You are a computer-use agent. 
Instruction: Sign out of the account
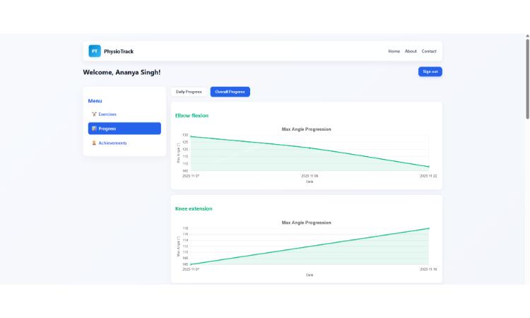point(430,71)
